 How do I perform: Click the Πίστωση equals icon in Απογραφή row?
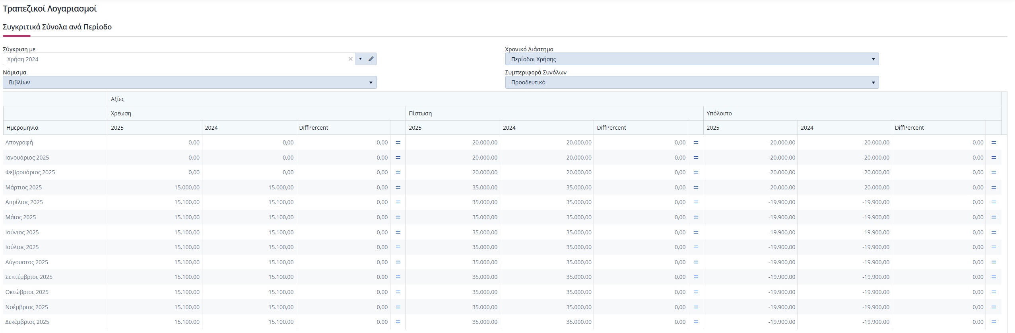point(696,142)
